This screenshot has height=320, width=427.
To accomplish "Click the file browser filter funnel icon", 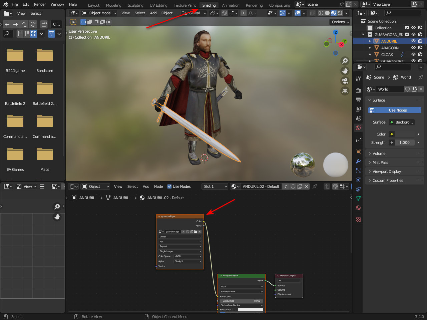I will coord(51,34).
